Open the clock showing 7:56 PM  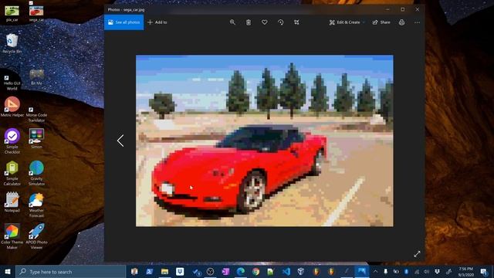click(466, 272)
